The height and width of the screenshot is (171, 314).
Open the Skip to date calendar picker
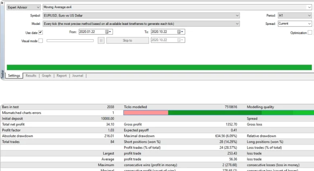180,40
